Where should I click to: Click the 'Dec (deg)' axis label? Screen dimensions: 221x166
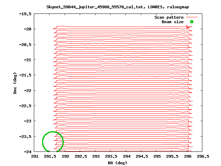coord(15,83)
